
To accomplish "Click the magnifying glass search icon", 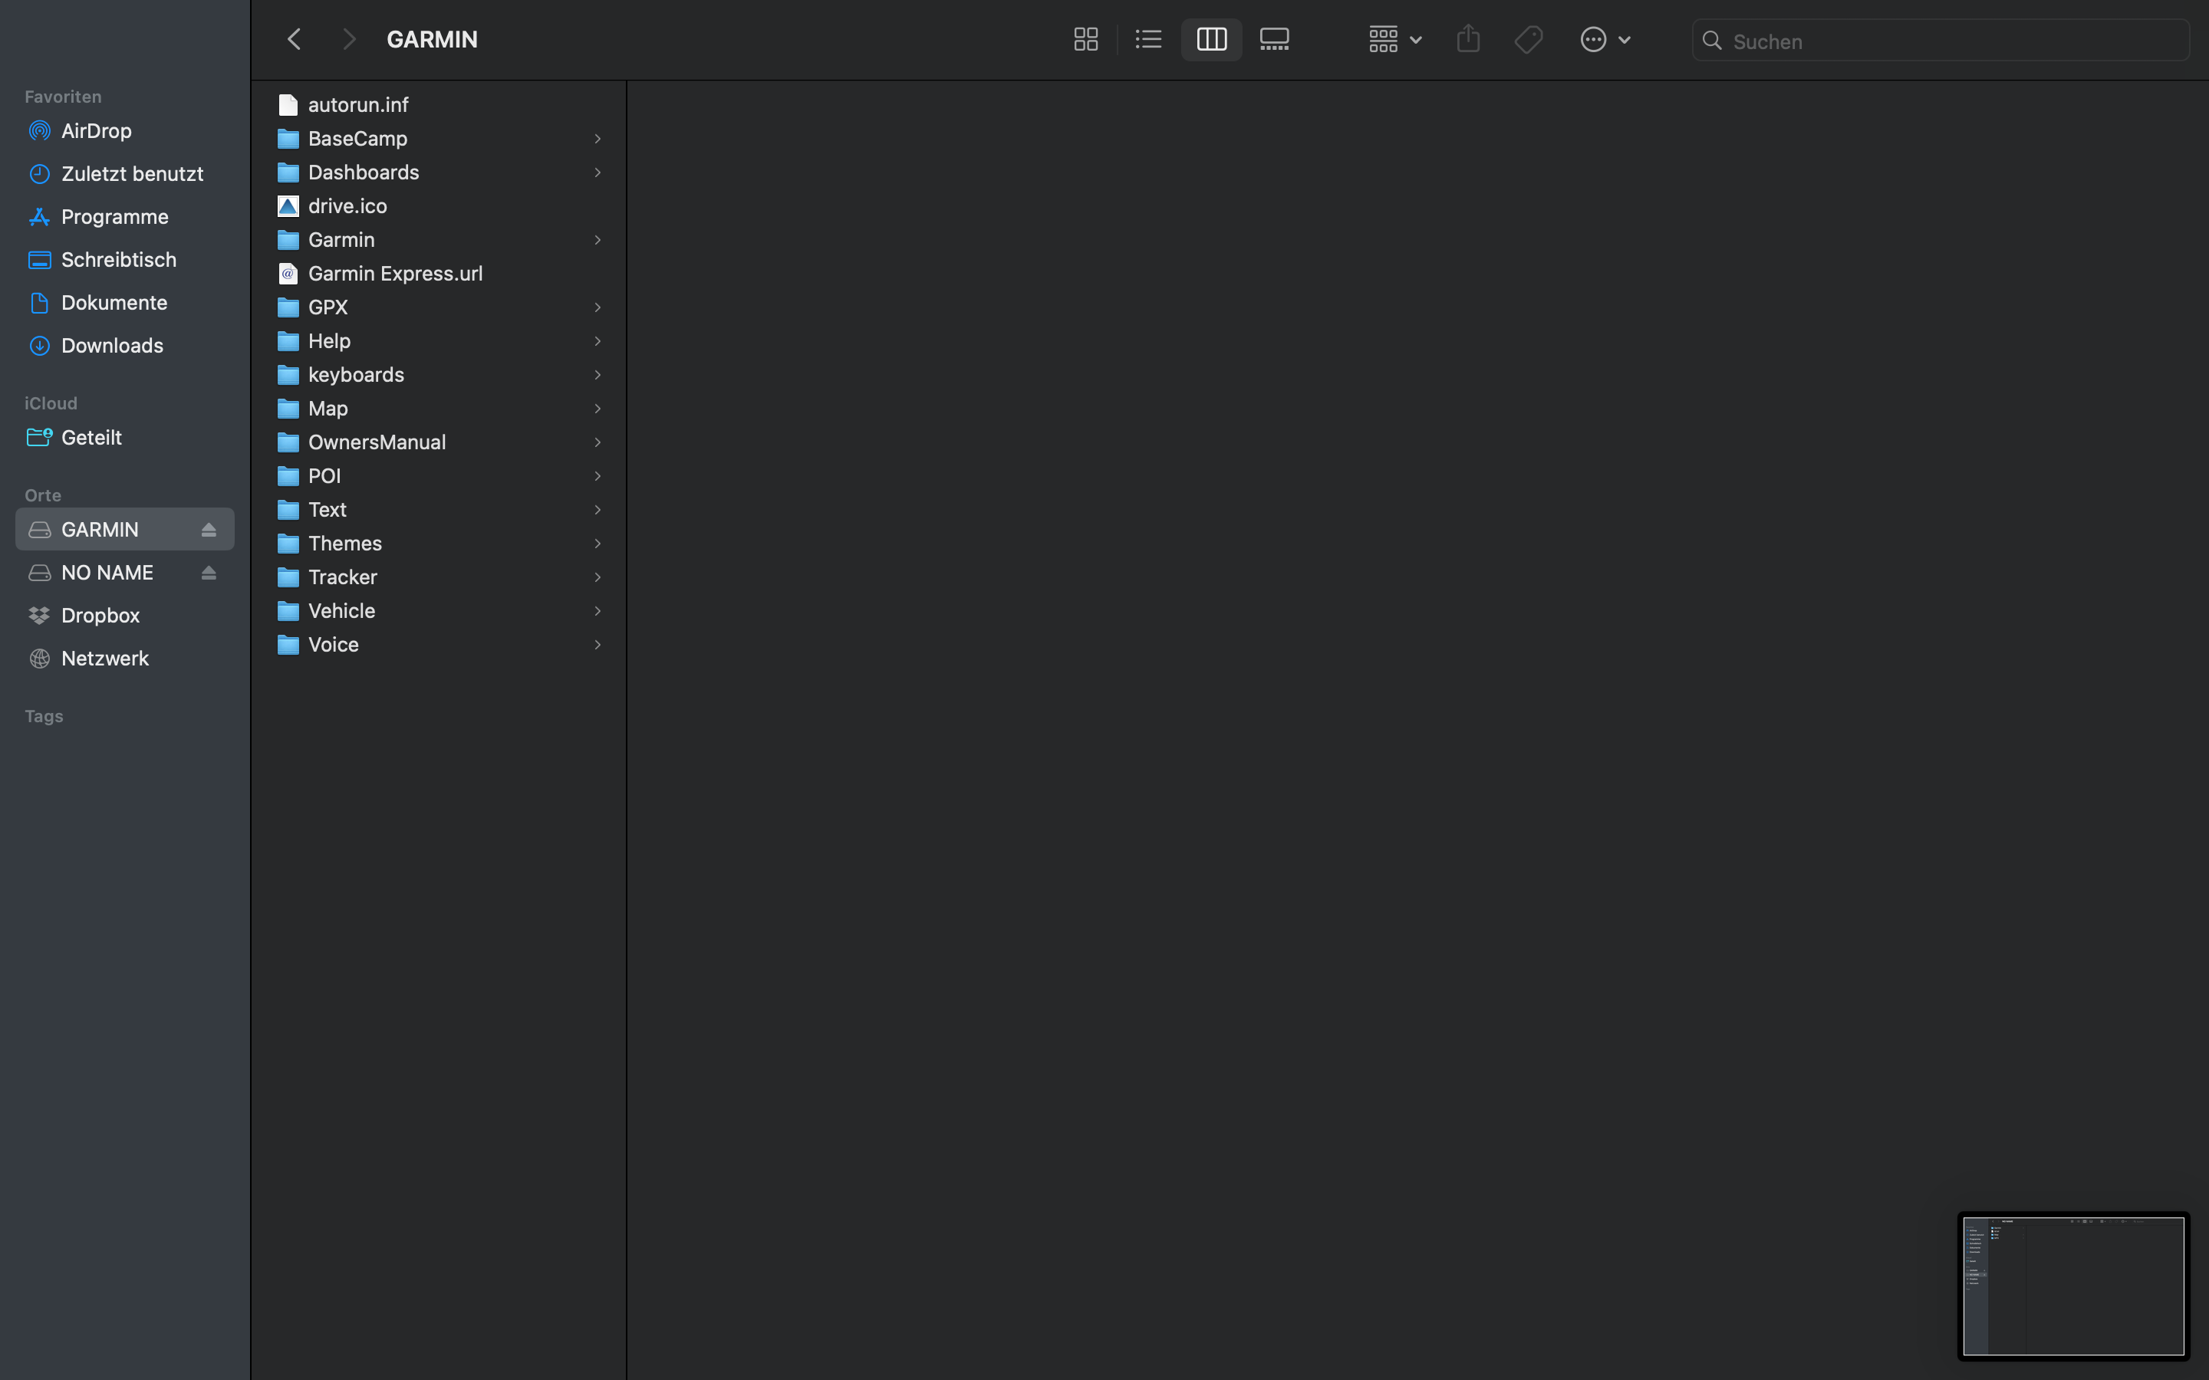I will pos(1713,41).
